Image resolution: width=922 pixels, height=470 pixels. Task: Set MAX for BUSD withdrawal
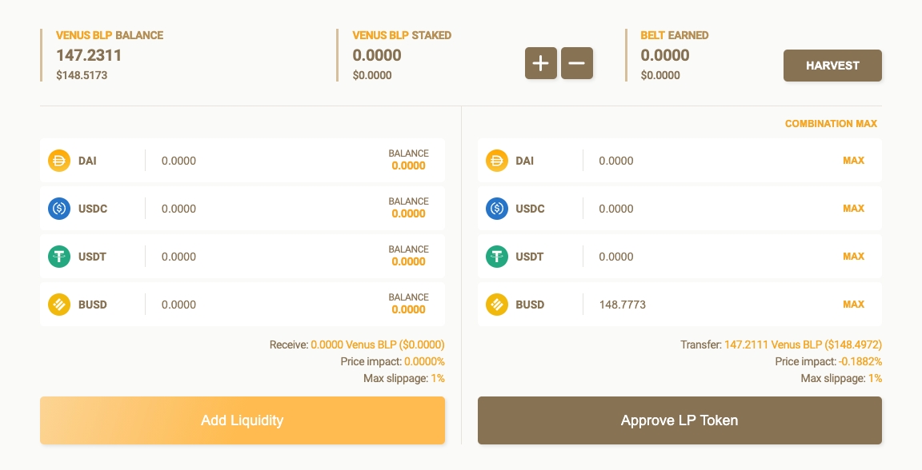click(853, 305)
